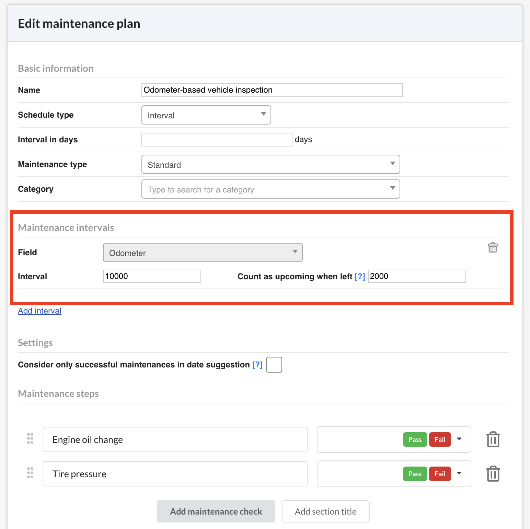Click the Add interval link

click(x=39, y=311)
